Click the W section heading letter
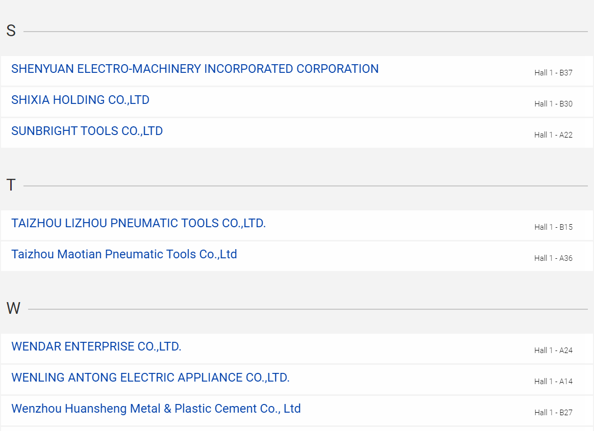 coord(13,308)
